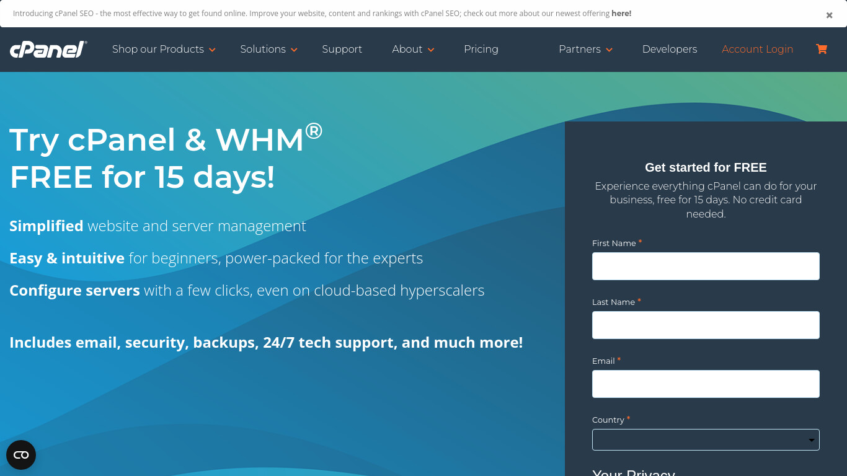Click 'Simplified website and server management' text
Screen dimensions: 847x476
(x=157, y=226)
